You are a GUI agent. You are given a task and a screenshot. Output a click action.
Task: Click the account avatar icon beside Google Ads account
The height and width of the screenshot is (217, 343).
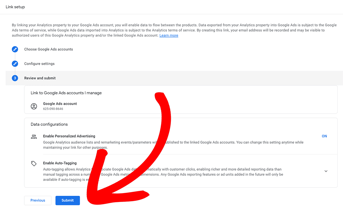[34, 106]
